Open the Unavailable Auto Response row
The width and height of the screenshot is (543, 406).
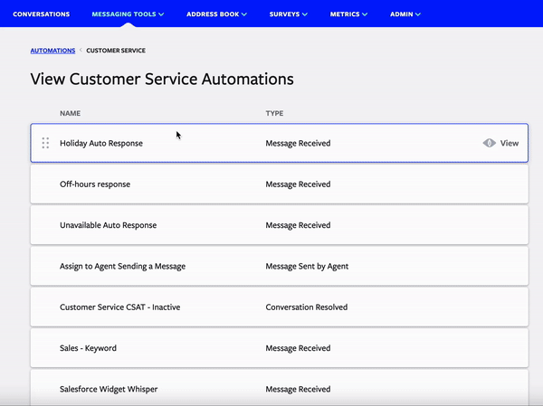108,225
